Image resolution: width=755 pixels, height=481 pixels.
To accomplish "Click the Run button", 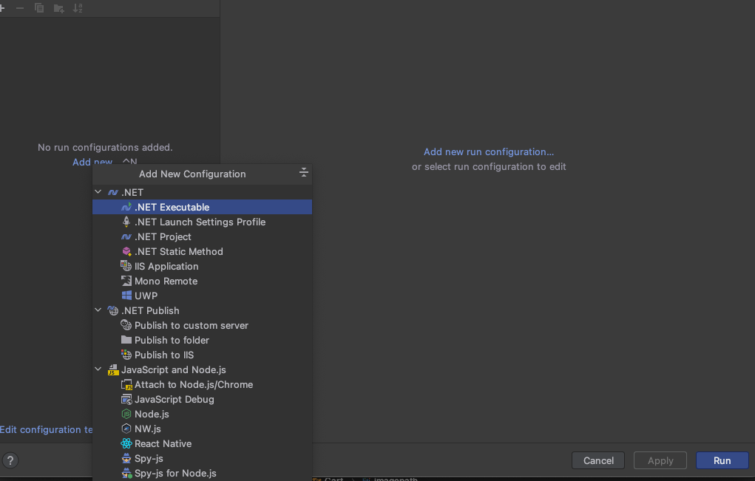I will pos(721,460).
